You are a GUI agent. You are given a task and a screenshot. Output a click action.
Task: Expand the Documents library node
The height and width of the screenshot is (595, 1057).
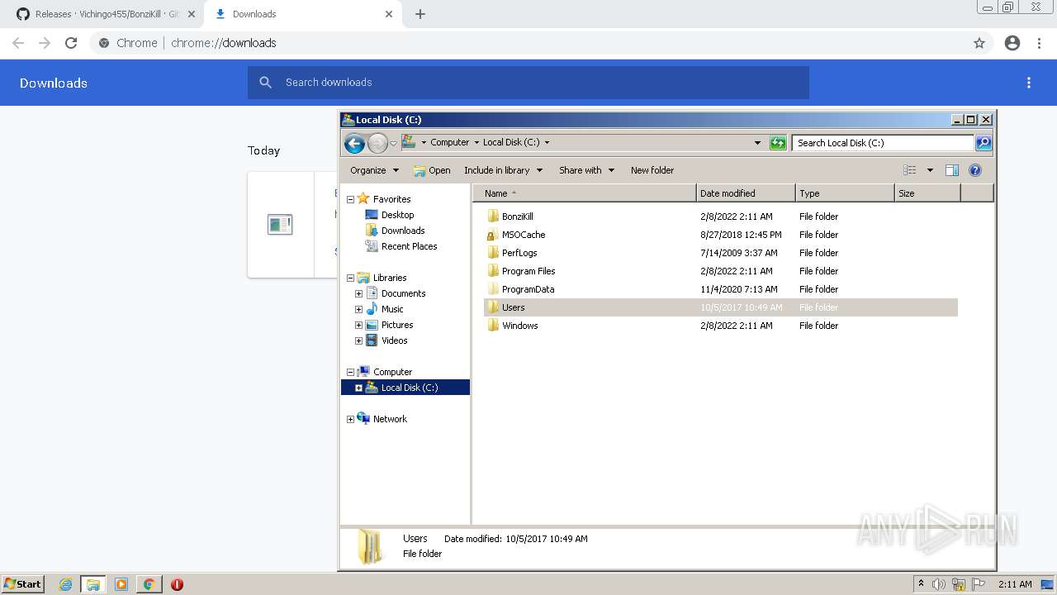[358, 293]
